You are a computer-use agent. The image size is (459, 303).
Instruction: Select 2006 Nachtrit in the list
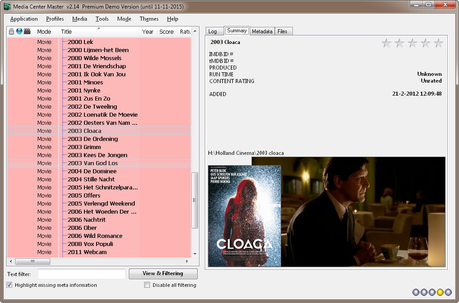(99, 220)
